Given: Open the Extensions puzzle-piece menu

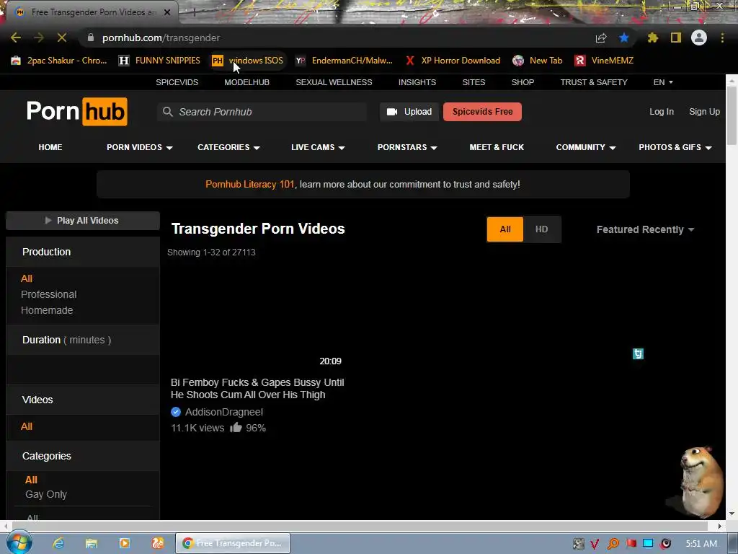Looking at the screenshot, I should tap(653, 38).
